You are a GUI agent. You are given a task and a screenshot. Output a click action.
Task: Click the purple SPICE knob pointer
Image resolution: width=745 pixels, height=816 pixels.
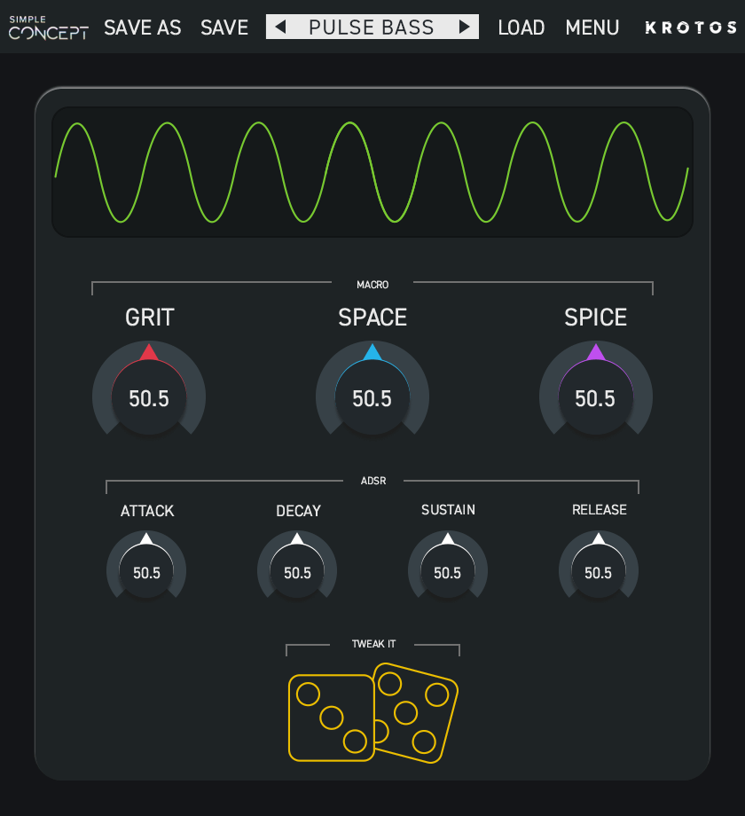[x=596, y=353]
